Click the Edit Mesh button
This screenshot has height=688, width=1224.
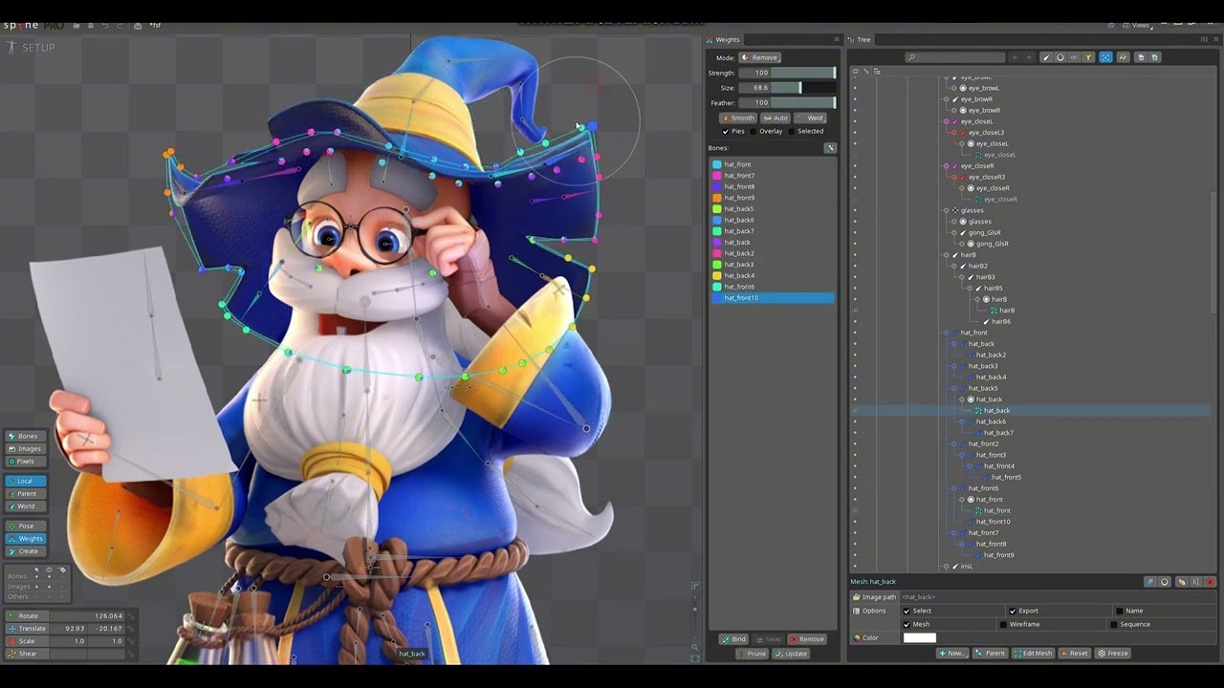tap(1034, 654)
